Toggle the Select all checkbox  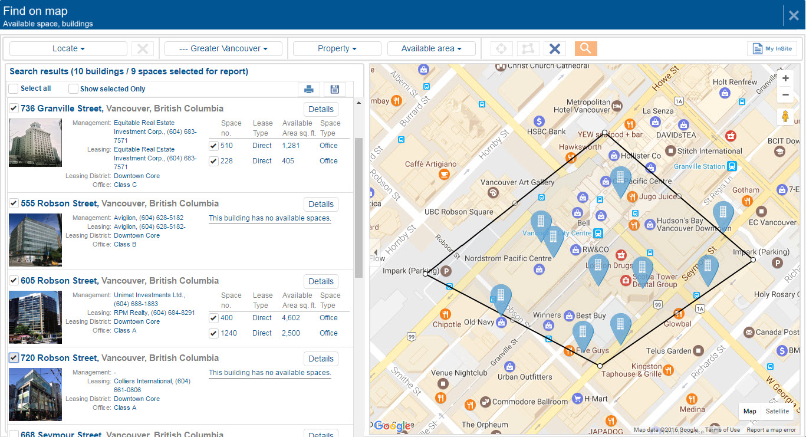pyautogui.click(x=13, y=89)
